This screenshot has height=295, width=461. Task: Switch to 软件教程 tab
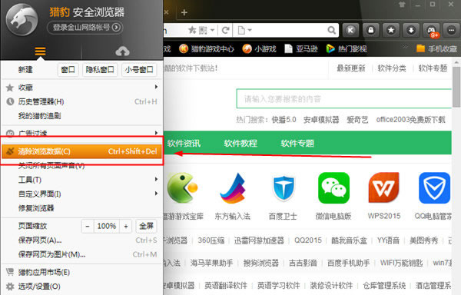tap(240, 144)
